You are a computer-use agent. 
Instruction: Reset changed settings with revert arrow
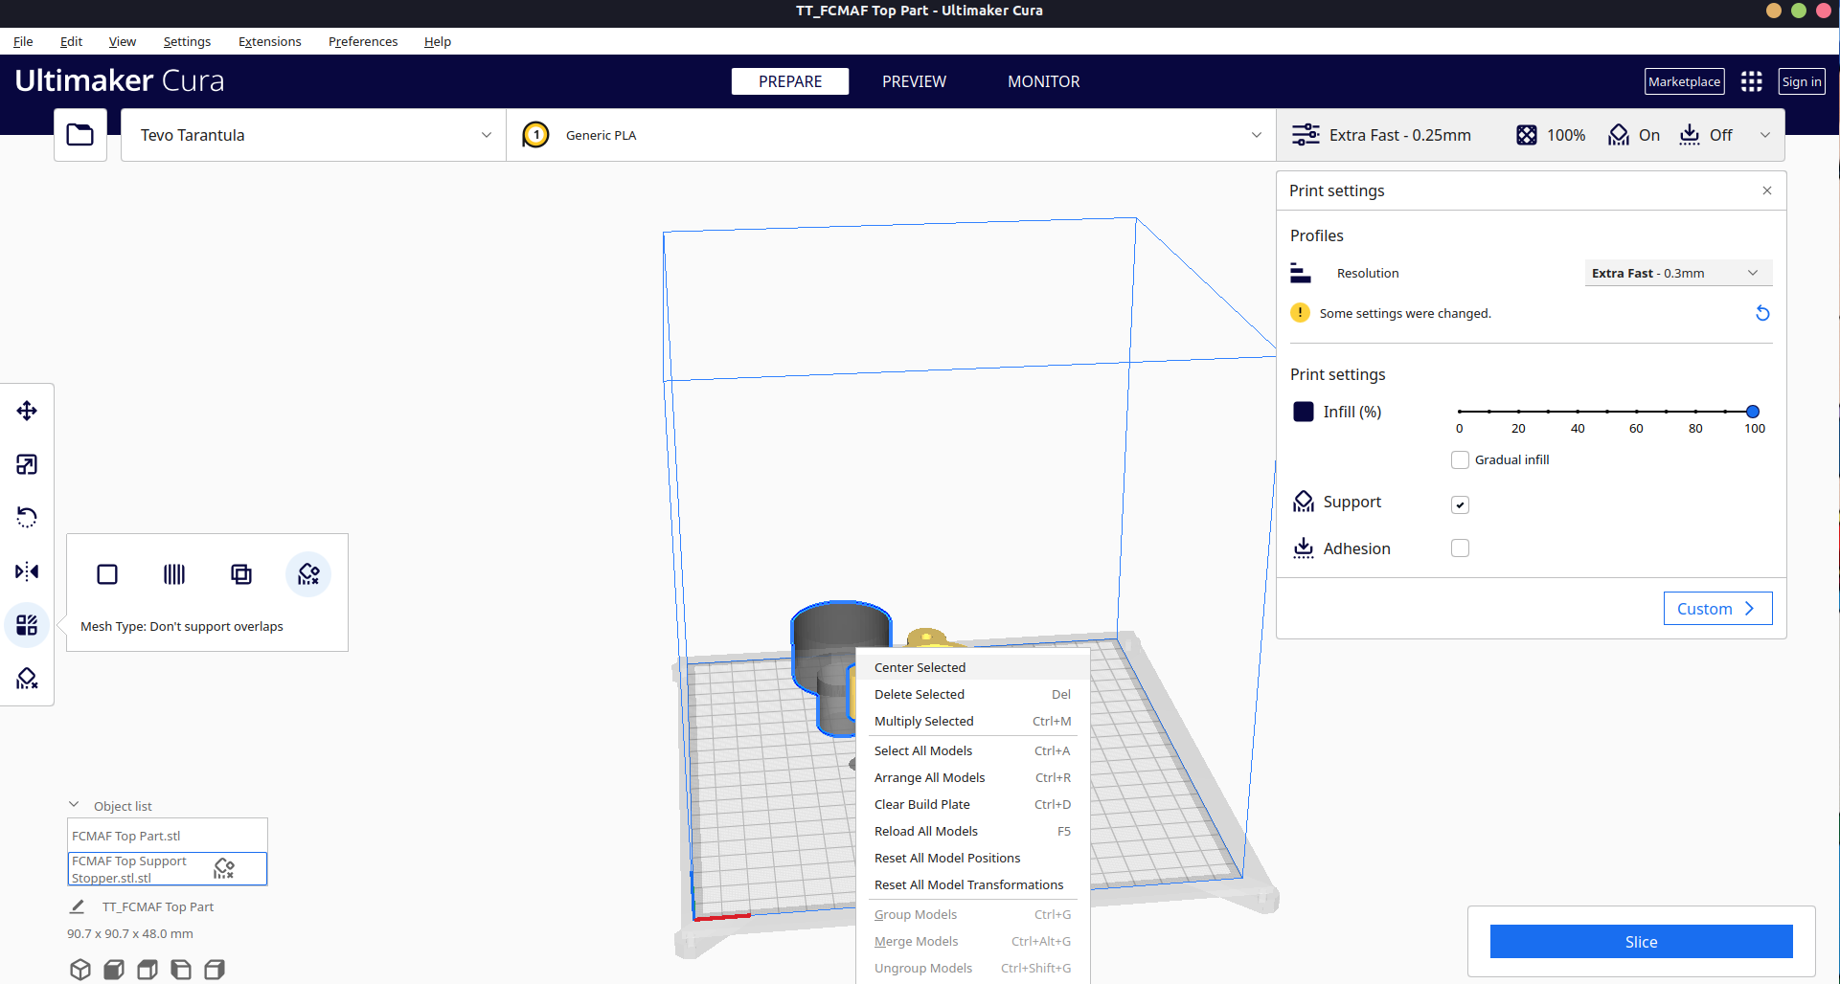[x=1762, y=313]
